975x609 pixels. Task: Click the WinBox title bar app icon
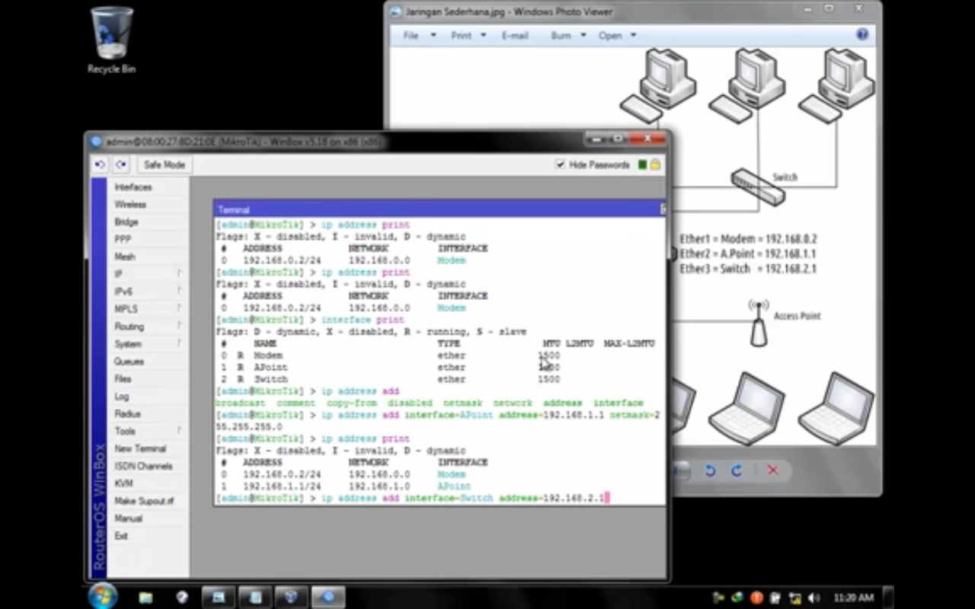(96, 141)
